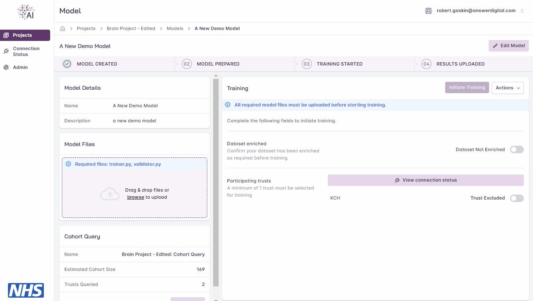The image size is (533, 301).
Task: Click the A New Demo Model breadcrumb
Action: tap(217, 28)
